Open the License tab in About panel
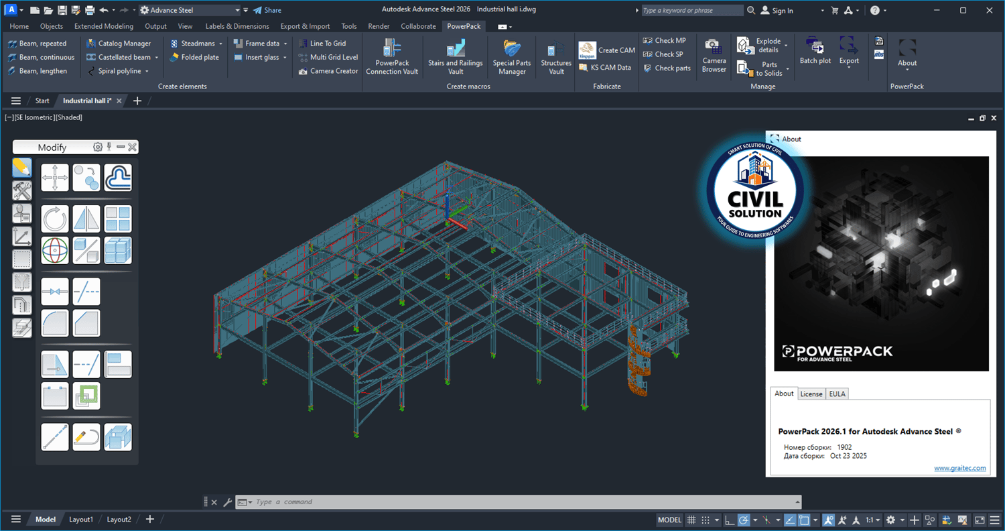1005x531 pixels. coord(811,394)
